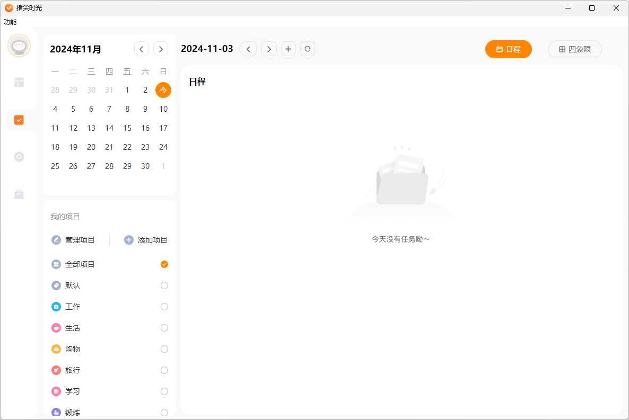This screenshot has width=629, height=420.
Task: Select December 1 greyed date
Action: 163,166
